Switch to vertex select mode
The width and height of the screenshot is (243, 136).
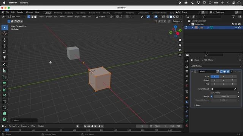click(x=29, y=17)
